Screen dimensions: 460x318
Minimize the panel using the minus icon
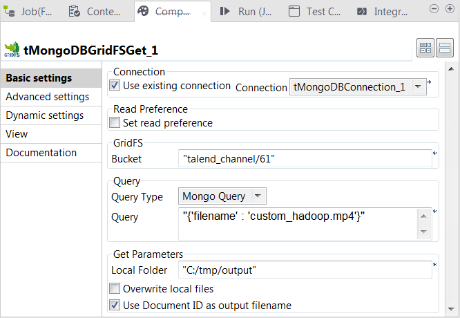point(433,9)
